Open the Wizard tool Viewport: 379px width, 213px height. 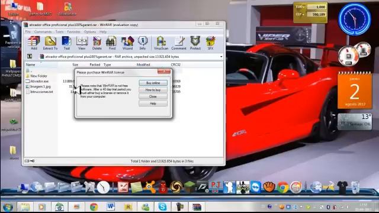(127, 43)
